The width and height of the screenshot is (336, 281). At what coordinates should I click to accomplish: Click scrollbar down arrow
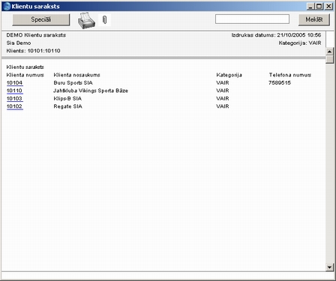click(x=329, y=268)
